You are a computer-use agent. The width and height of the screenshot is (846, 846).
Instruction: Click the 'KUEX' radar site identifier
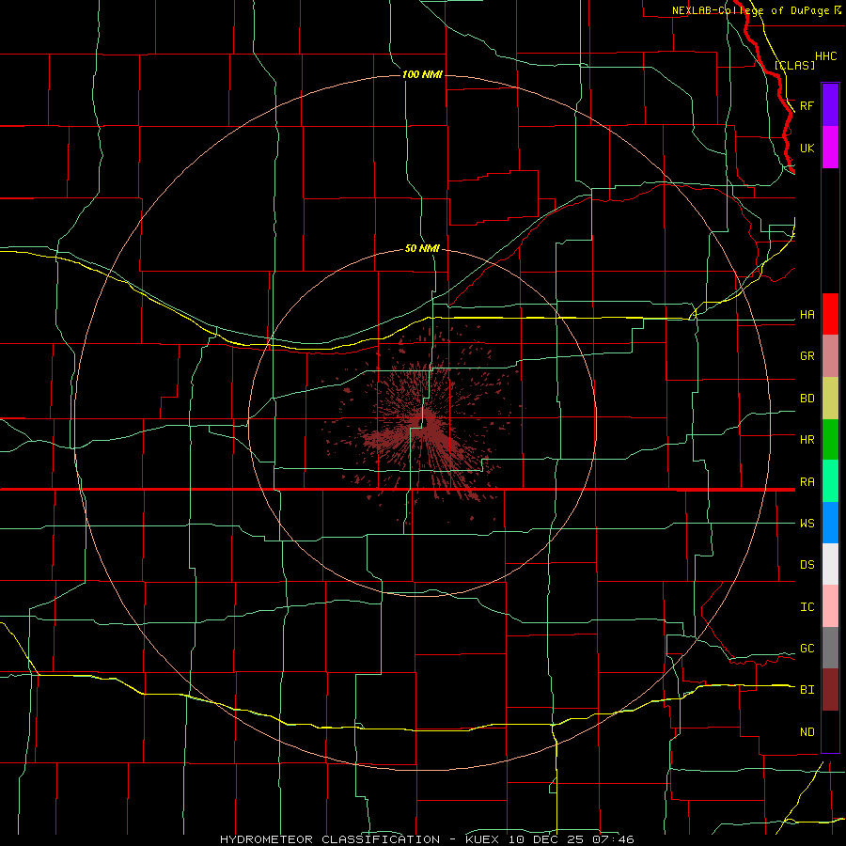click(x=482, y=839)
